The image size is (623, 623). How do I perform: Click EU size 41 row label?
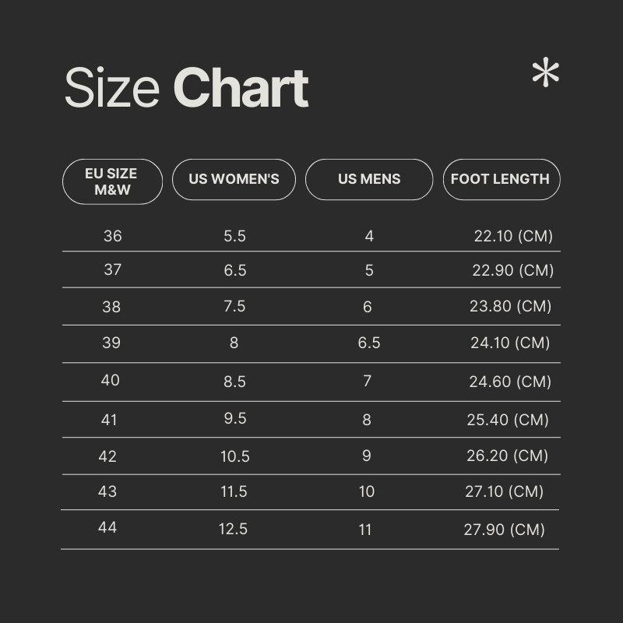tap(109, 420)
